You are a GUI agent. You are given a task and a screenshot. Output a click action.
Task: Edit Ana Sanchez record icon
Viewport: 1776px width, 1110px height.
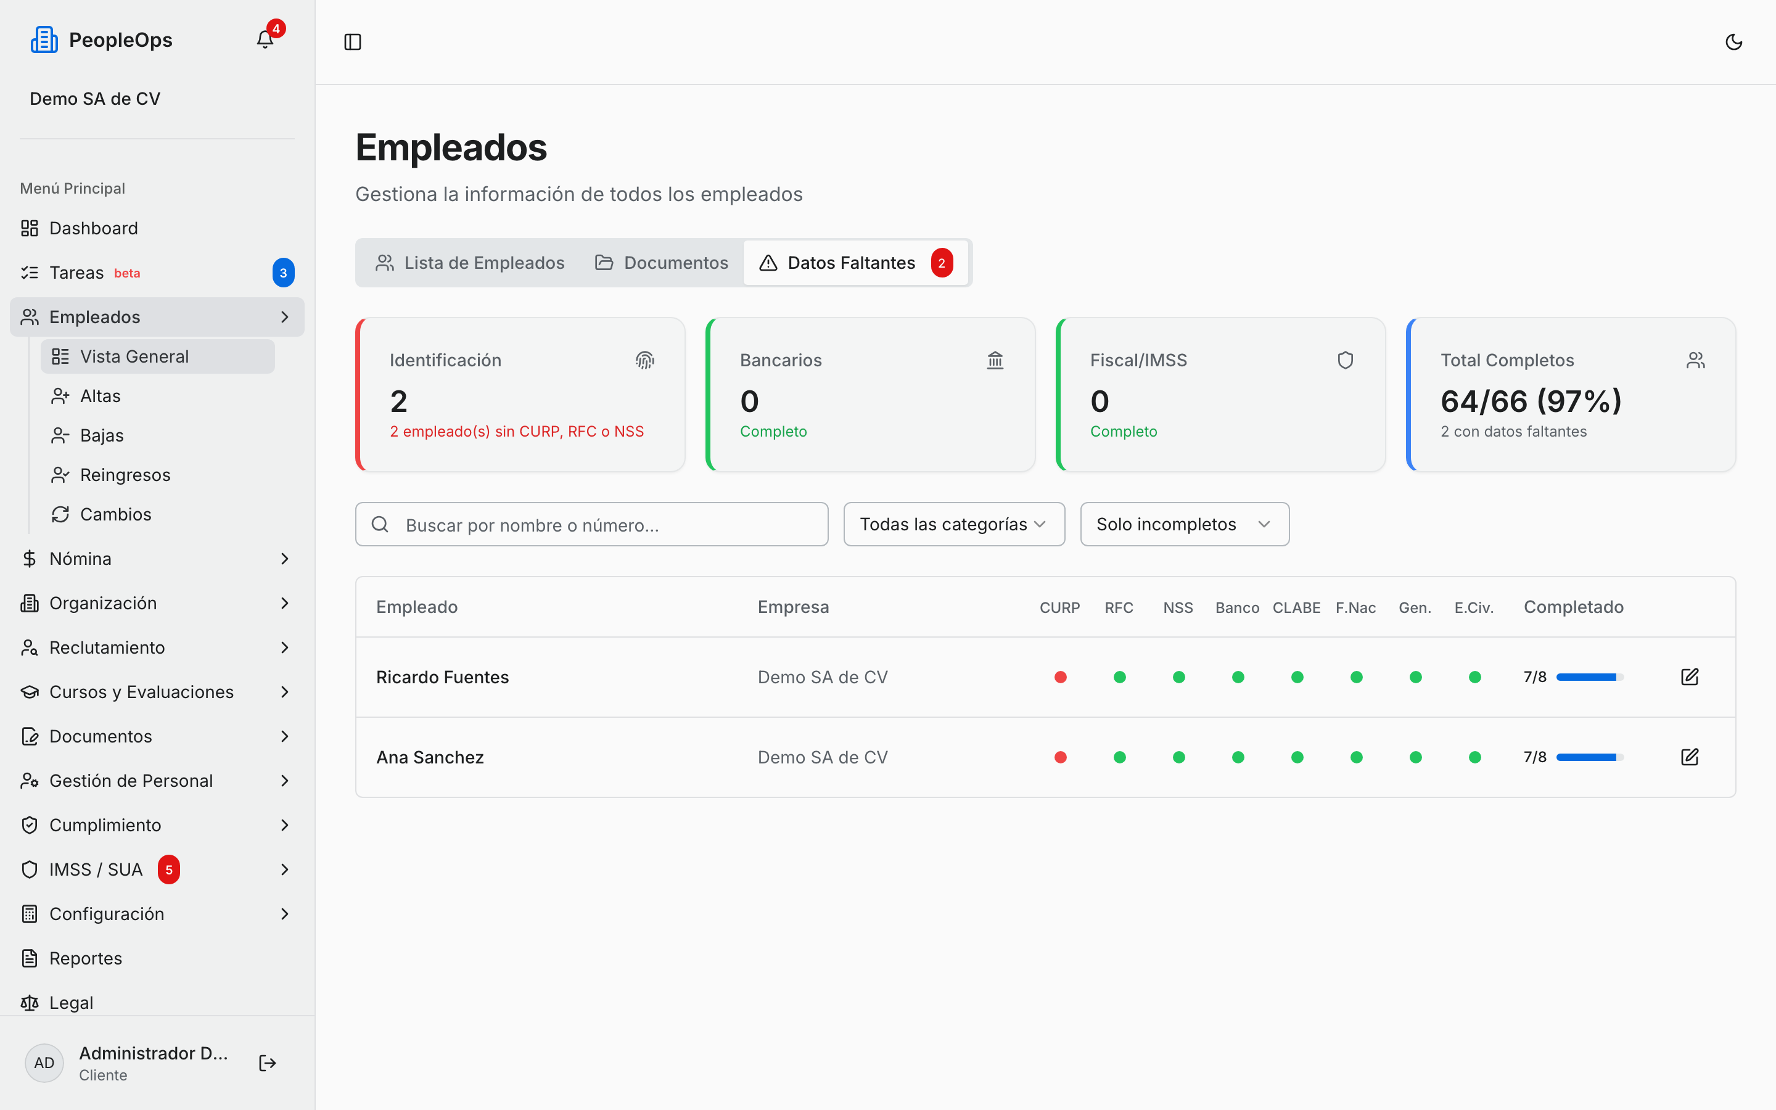click(1690, 757)
